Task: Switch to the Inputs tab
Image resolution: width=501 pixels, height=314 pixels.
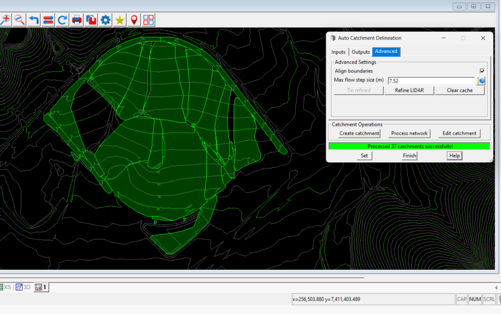Action: [339, 52]
